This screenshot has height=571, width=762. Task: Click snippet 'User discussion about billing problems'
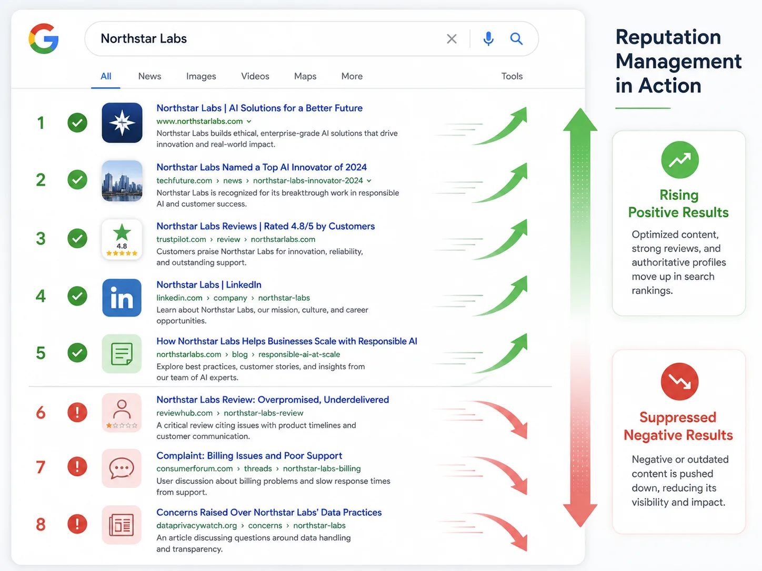point(273,486)
